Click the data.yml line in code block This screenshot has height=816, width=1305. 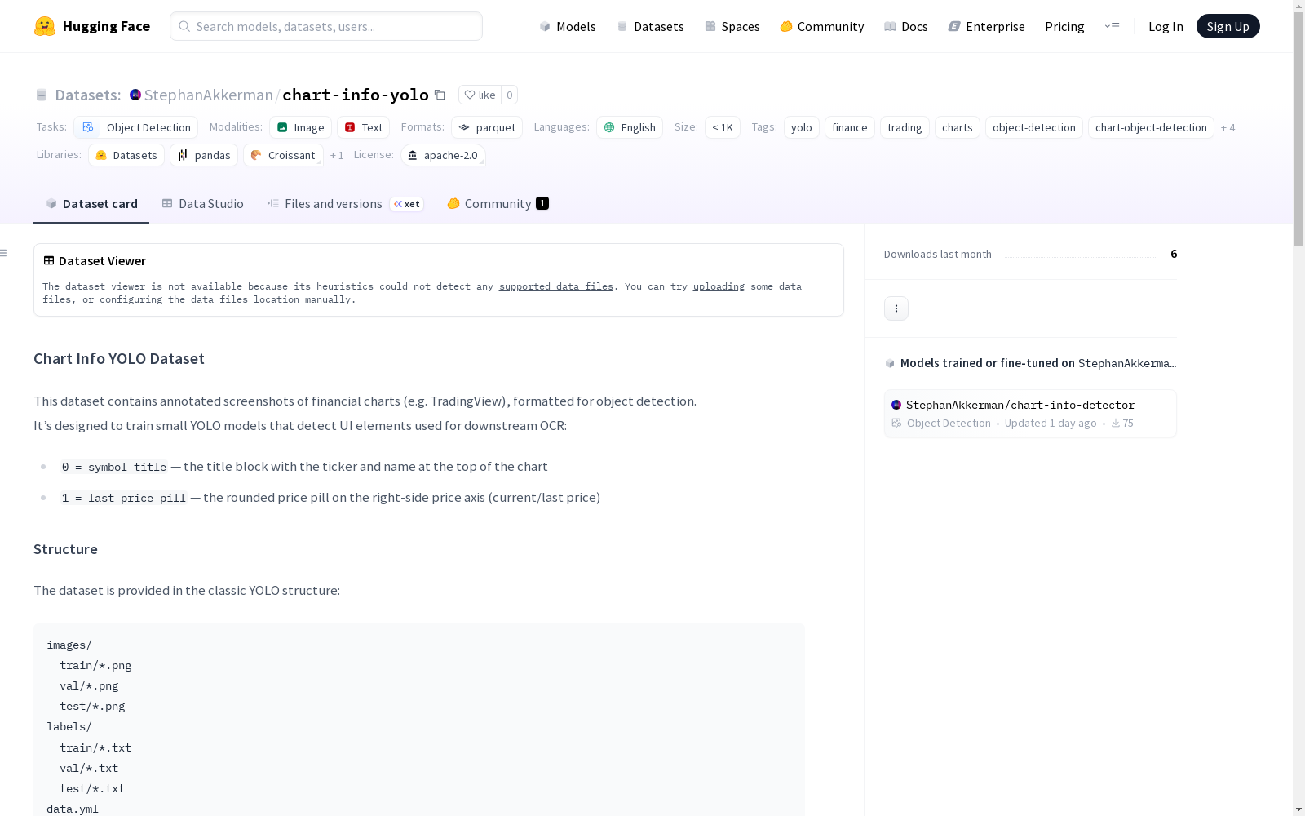coord(73,809)
